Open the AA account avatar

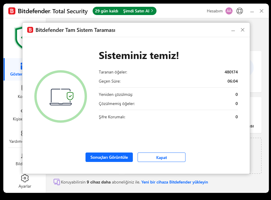click(x=229, y=11)
